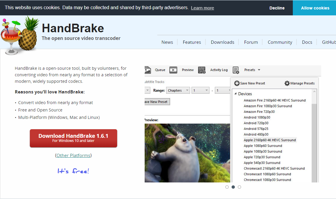Screen dimensions: 336x199
Task: Click the Allow cookies button
Action: pos(314,8)
